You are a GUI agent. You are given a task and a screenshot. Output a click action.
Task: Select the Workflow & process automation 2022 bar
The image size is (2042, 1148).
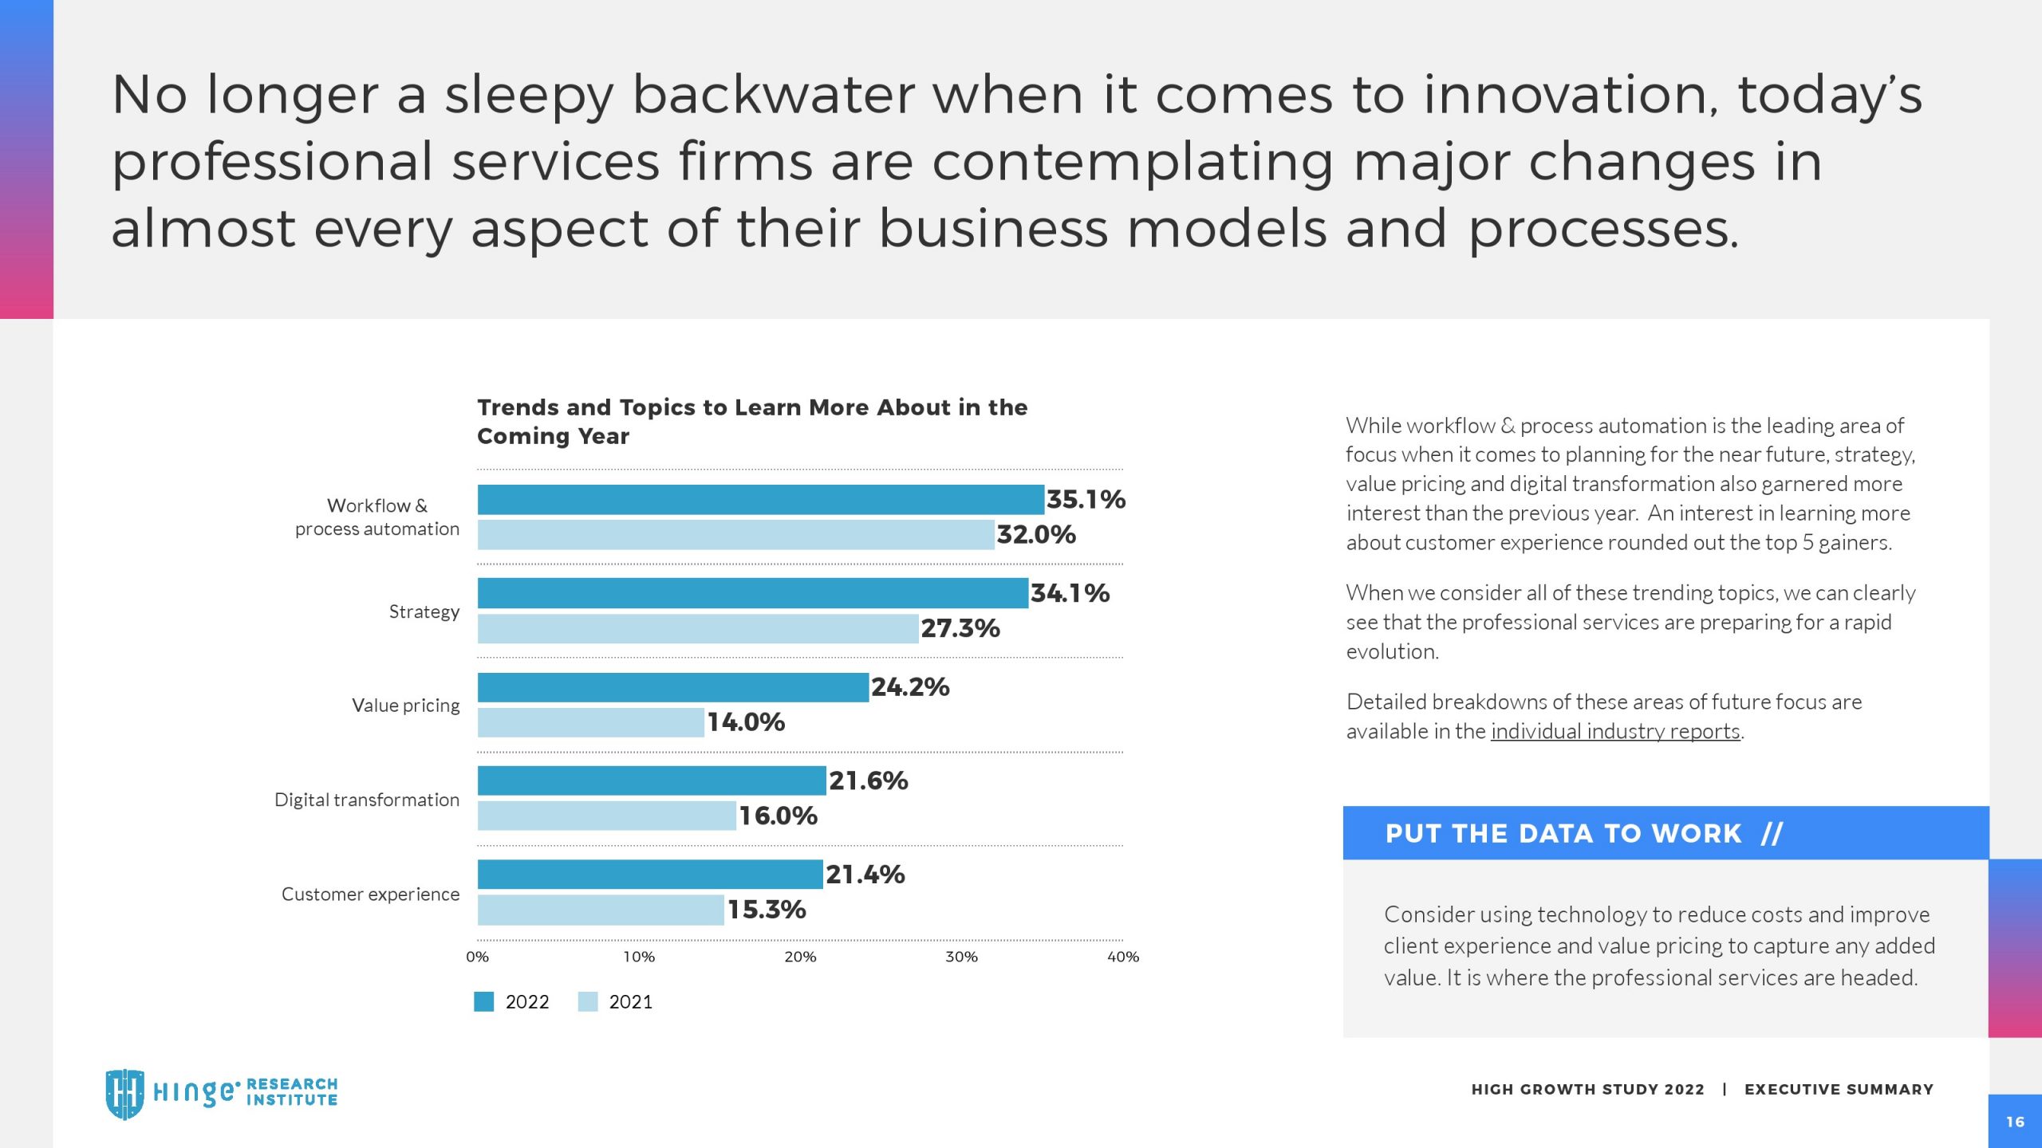pyautogui.click(x=760, y=500)
